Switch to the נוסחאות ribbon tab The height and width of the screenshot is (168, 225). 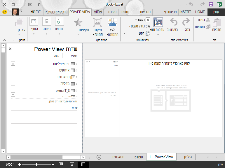(x=145, y=12)
